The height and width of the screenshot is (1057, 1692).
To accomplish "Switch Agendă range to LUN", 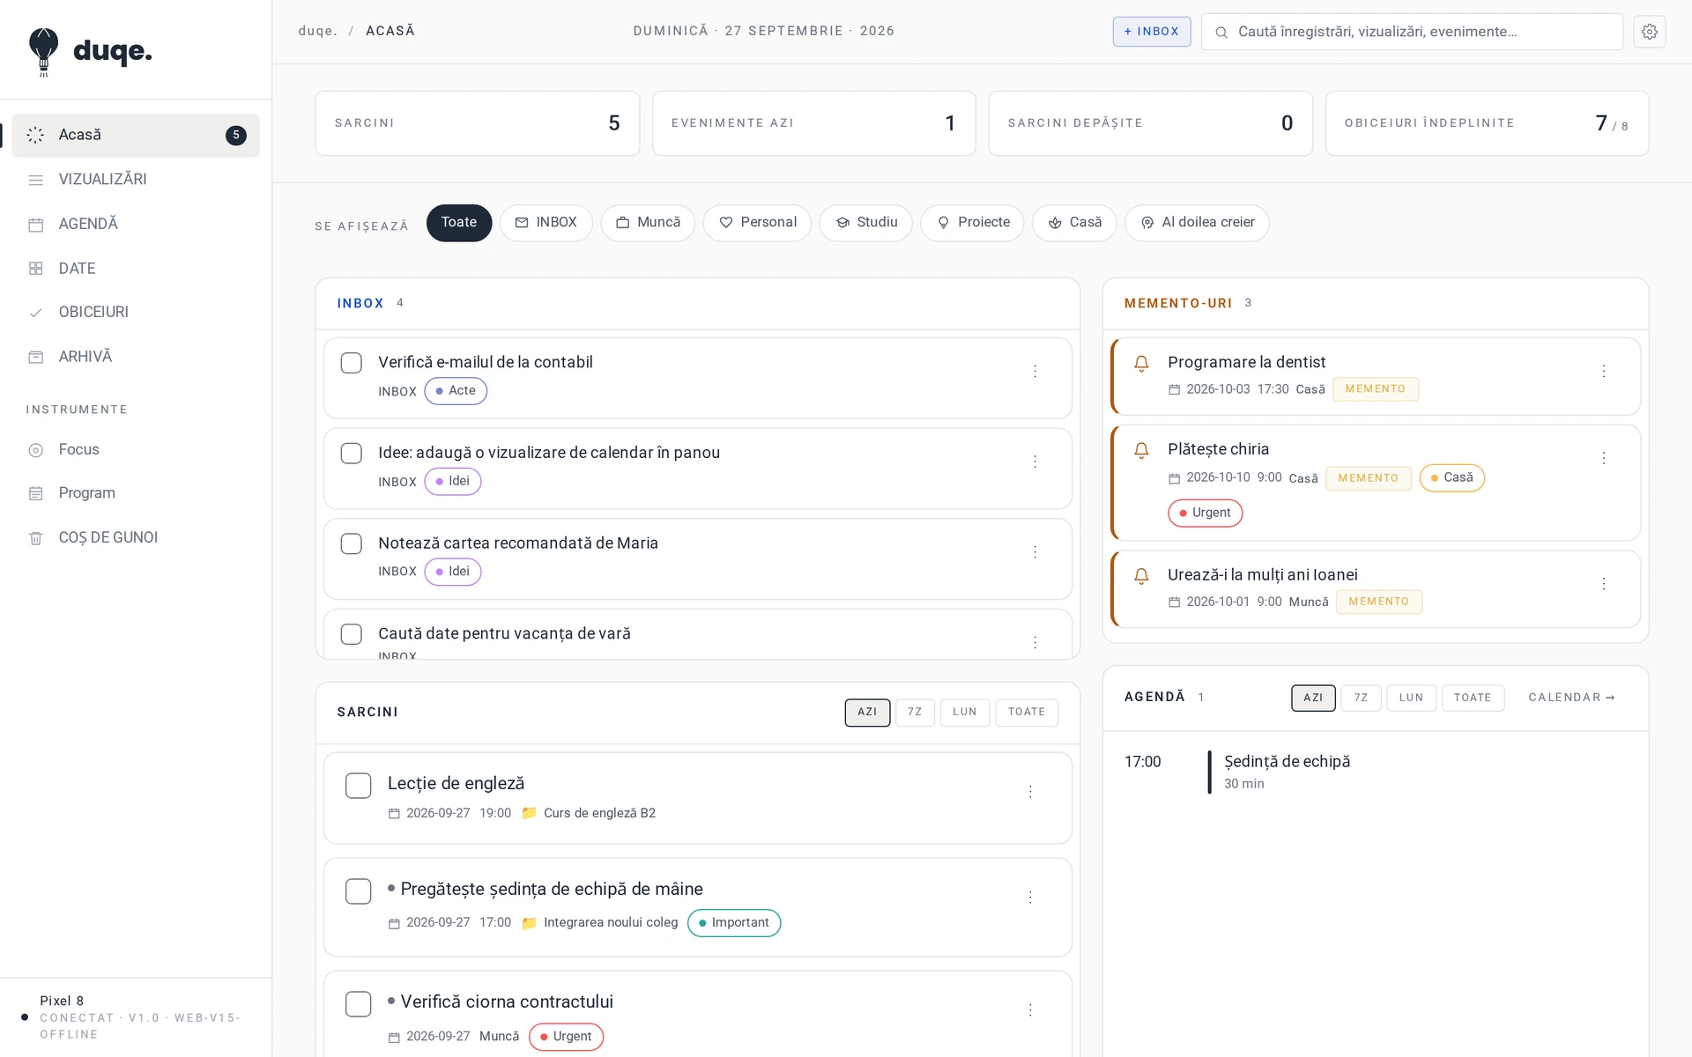I will (1411, 698).
